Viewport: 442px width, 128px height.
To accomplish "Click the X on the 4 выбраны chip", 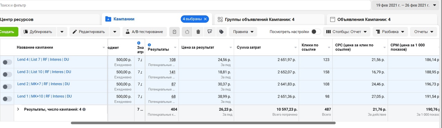I will coord(205,19).
